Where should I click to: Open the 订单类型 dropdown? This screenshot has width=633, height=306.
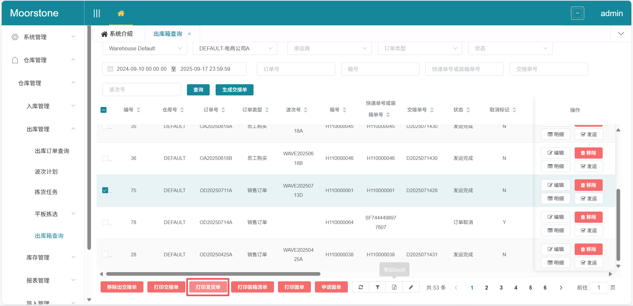[x=420, y=48]
